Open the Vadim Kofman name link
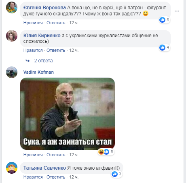 coord(38,72)
